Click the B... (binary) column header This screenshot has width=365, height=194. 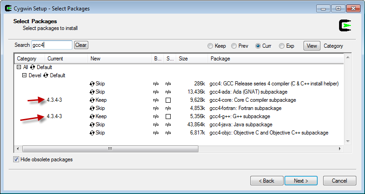[157, 59]
